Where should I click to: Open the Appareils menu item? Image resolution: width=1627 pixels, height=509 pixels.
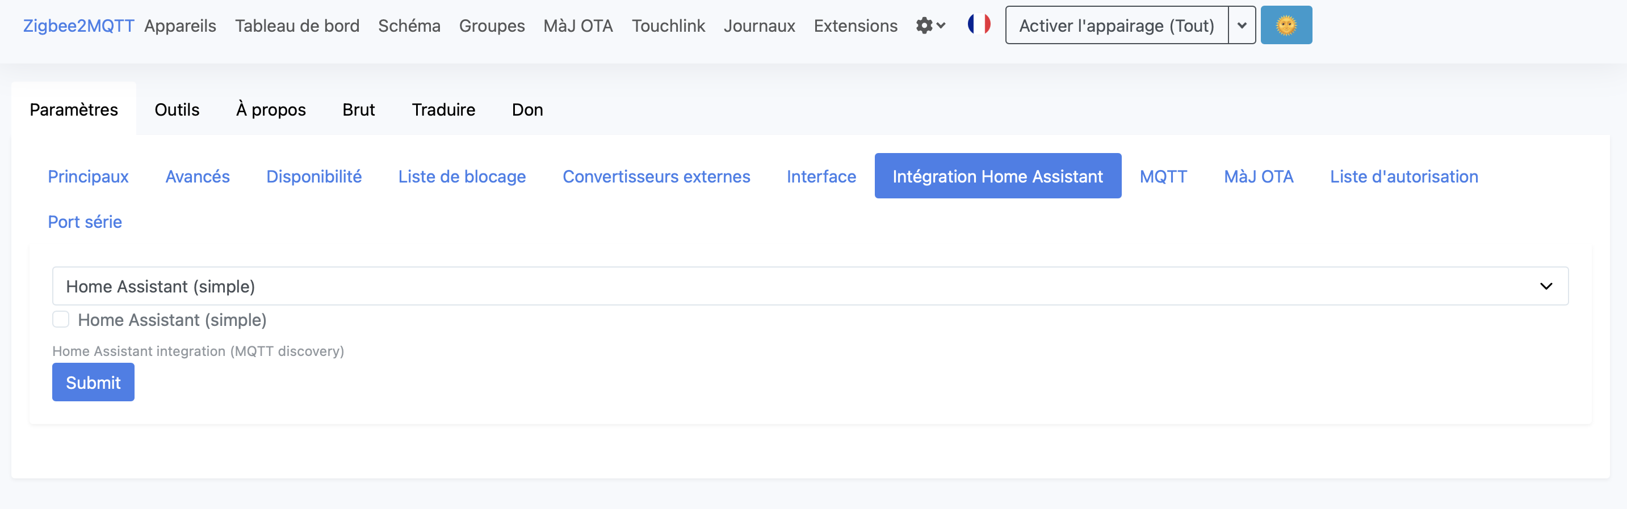(180, 26)
